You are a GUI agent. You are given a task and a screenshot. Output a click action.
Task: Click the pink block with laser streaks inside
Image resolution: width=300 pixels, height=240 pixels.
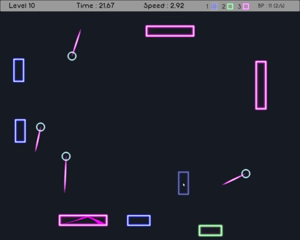click(x=83, y=220)
